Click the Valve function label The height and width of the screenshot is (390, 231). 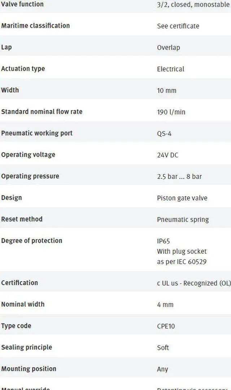click(x=22, y=4)
